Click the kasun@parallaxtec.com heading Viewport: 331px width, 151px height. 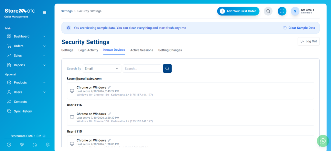point(84,79)
